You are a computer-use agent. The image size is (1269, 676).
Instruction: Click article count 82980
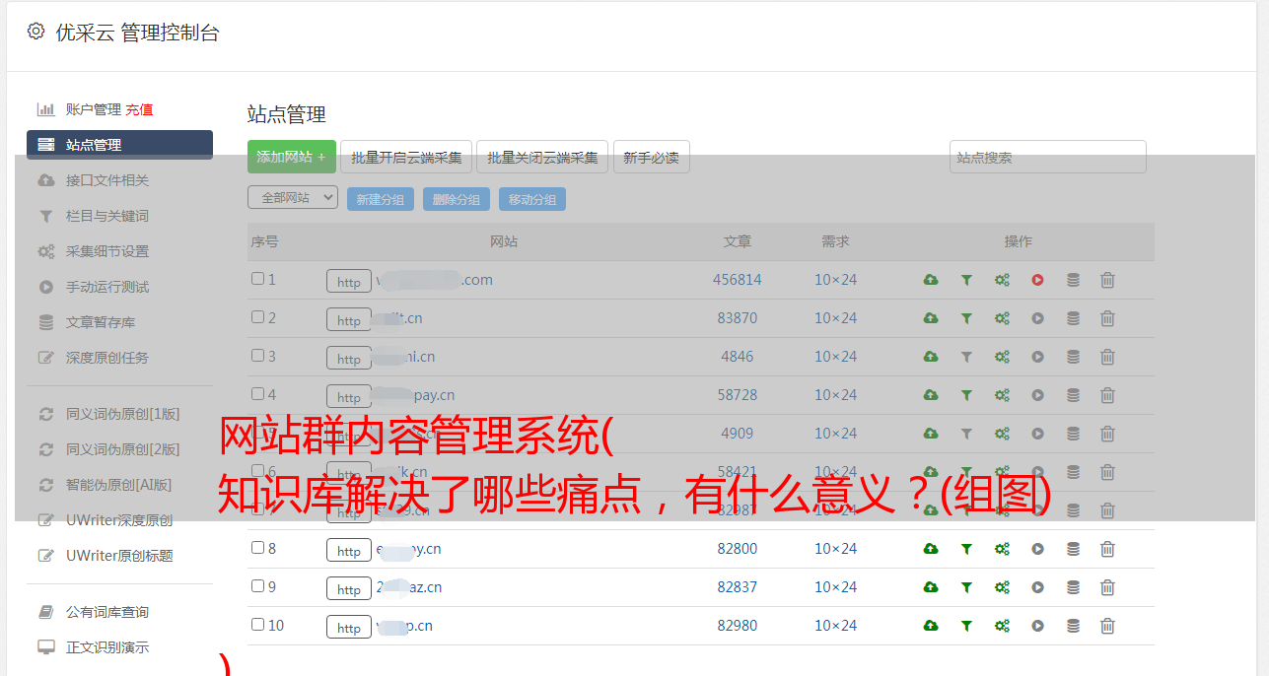(738, 626)
